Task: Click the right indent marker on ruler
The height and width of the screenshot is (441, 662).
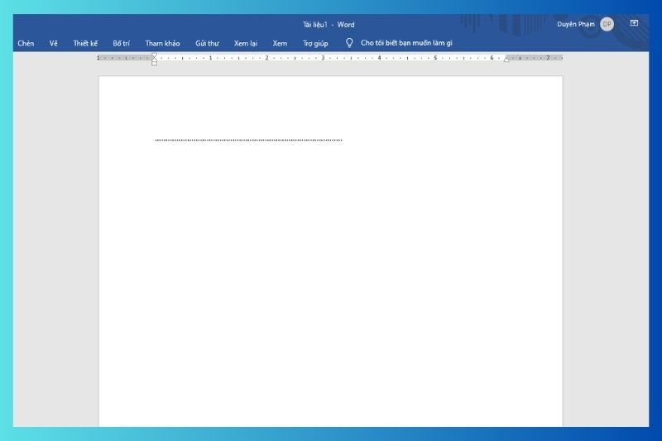Action: [x=506, y=60]
